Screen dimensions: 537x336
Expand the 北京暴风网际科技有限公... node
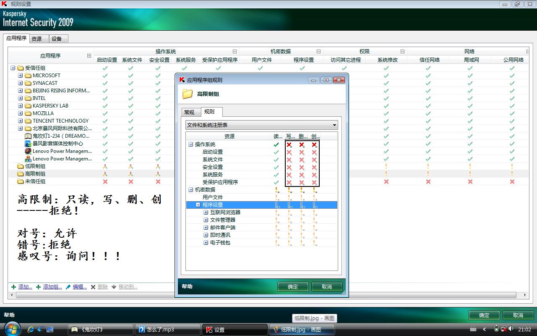pos(20,129)
